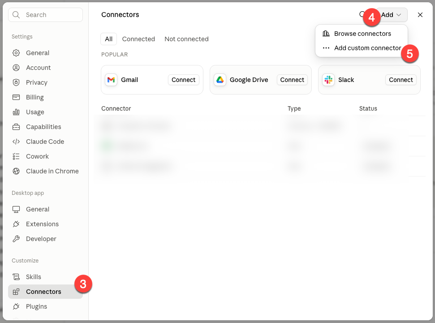Click the Plugins plug icon
This screenshot has width=435, height=323.
click(x=16, y=306)
